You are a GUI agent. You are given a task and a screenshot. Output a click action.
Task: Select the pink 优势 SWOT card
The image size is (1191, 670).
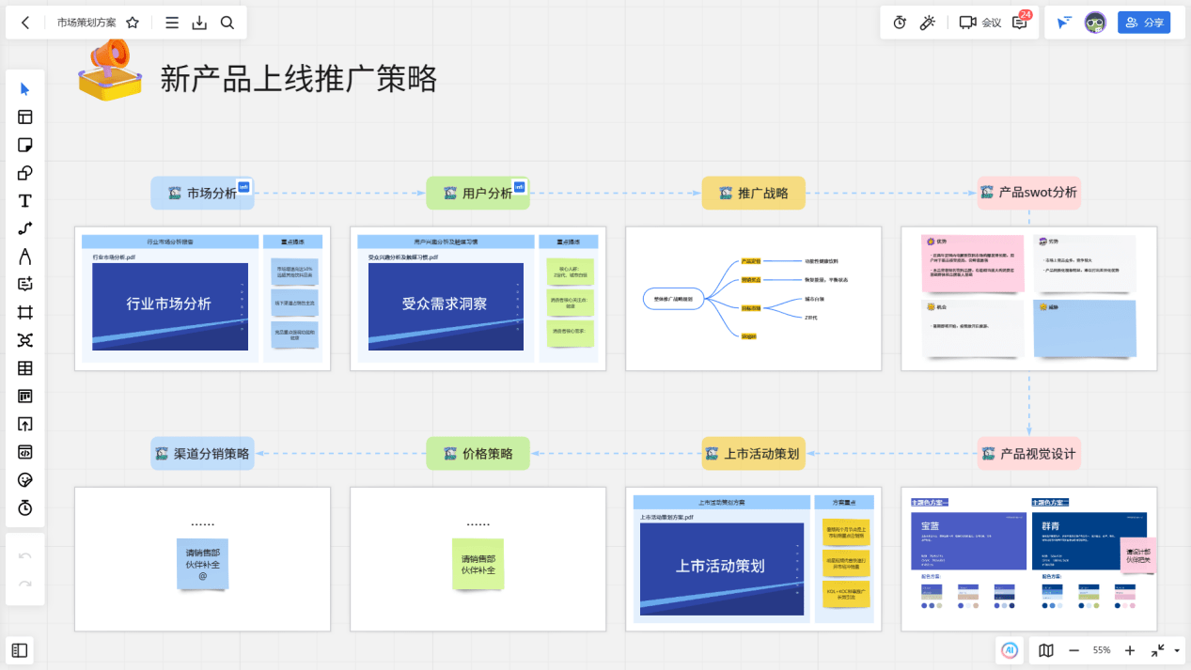pyautogui.click(x=973, y=263)
